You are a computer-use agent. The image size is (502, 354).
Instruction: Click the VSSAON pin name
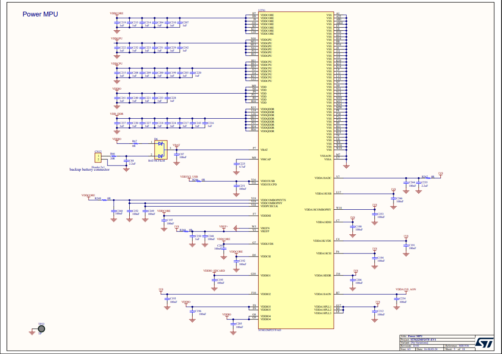click(x=325, y=156)
